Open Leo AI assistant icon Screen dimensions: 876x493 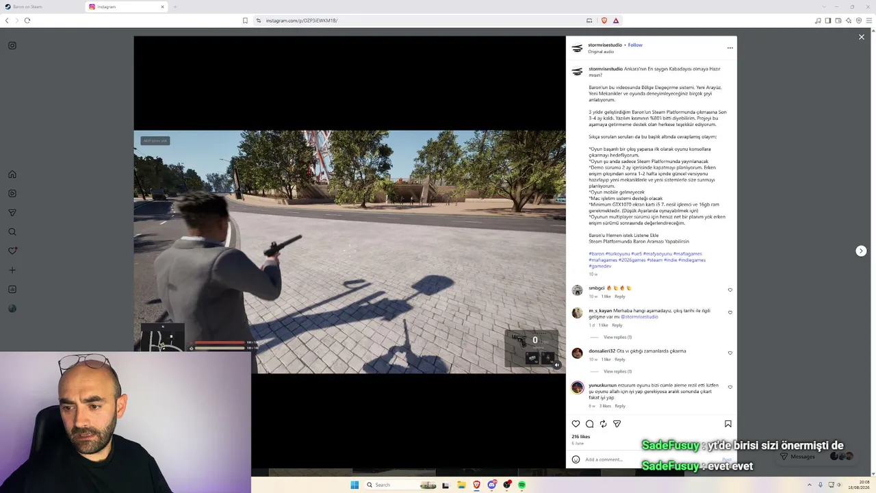(848, 21)
